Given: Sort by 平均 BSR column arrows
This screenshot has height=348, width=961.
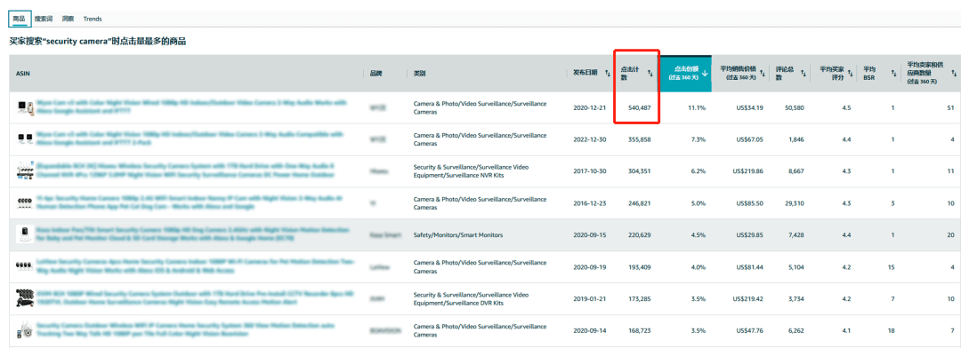Looking at the screenshot, I should (893, 74).
